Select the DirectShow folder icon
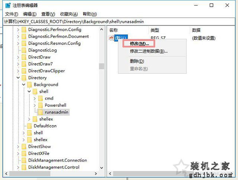 click(x=24, y=147)
